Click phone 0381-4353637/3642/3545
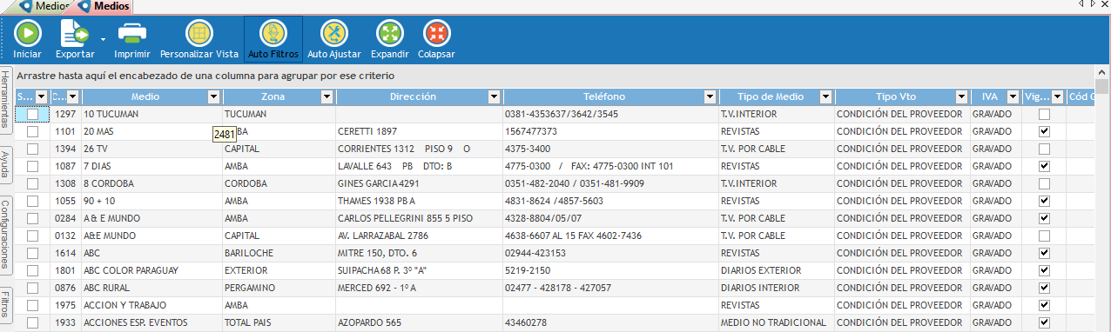Image resolution: width=1111 pixels, height=332 pixels. (x=562, y=114)
